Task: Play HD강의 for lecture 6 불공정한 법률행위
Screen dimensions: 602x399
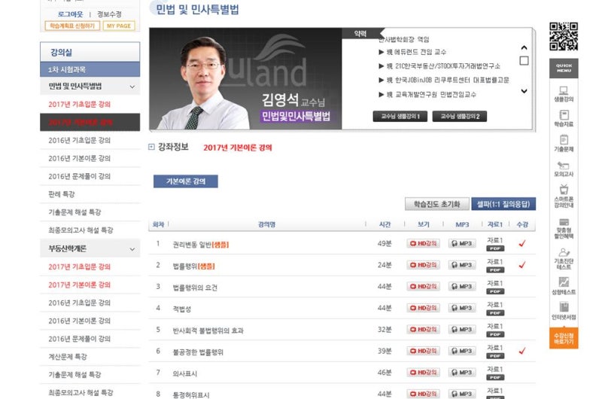Action: click(423, 351)
